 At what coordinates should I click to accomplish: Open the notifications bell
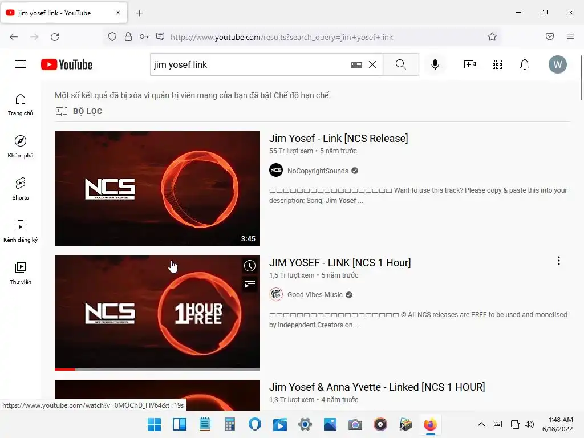[525, 64]
